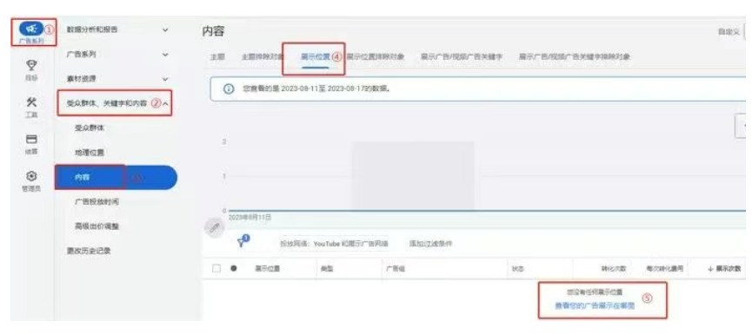The image size is (752, 334).
Task: Sort by the 类型 column header
Action: [x=327, y=269]
